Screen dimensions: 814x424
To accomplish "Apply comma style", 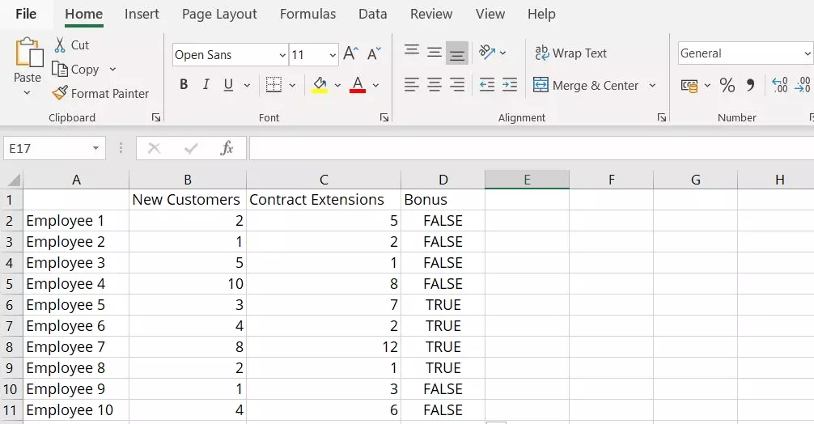I will click(750, 85).
